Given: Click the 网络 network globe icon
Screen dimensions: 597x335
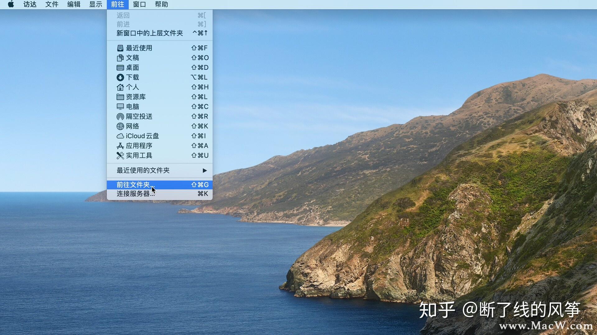Looking at the screenshot, I should 120,126.
